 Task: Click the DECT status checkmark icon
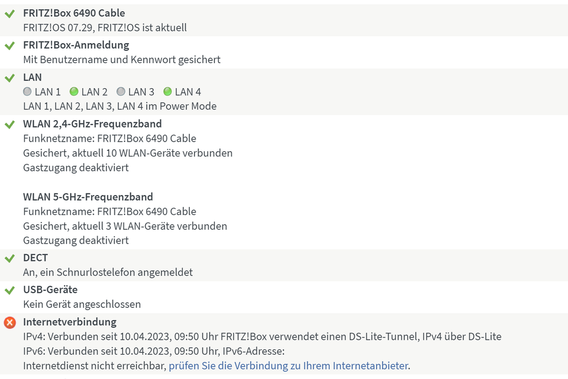[x=10, y=258]
